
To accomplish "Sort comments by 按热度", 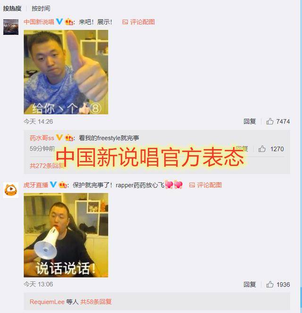I will coord(12,8).
